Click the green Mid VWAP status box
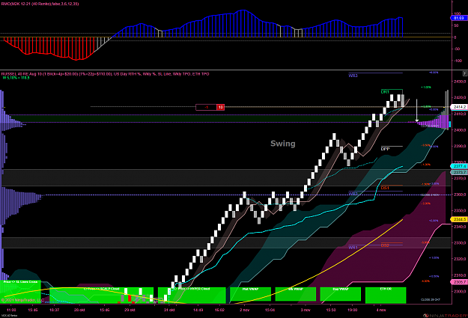The image size is (468, 318). (x=250, y=294)
